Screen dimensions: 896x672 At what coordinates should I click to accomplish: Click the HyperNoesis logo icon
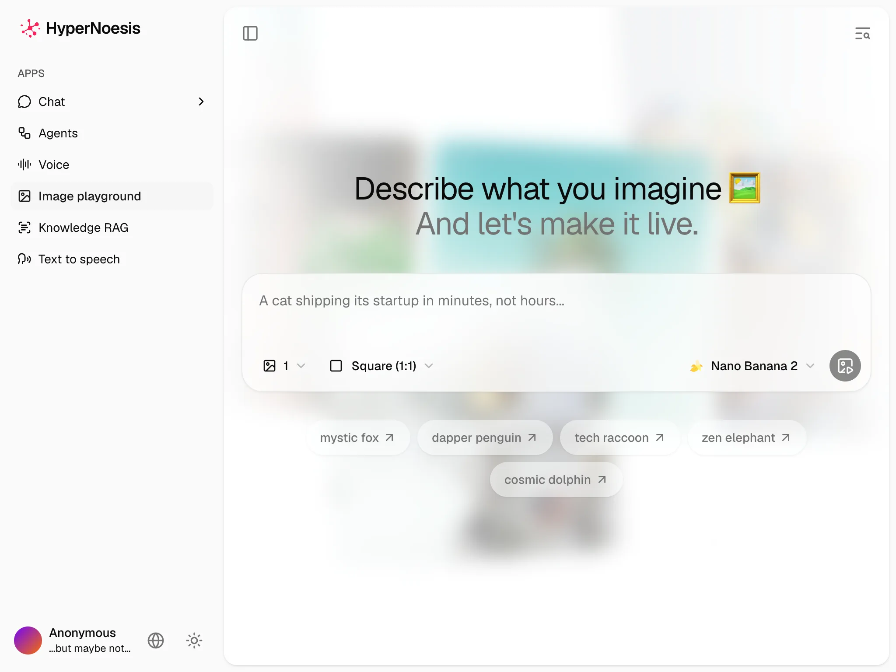click(30, 28)
